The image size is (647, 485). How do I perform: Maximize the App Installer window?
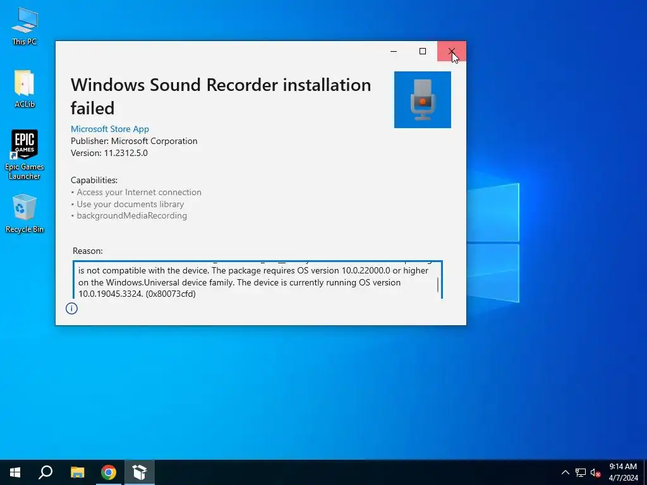click(423, 51)
